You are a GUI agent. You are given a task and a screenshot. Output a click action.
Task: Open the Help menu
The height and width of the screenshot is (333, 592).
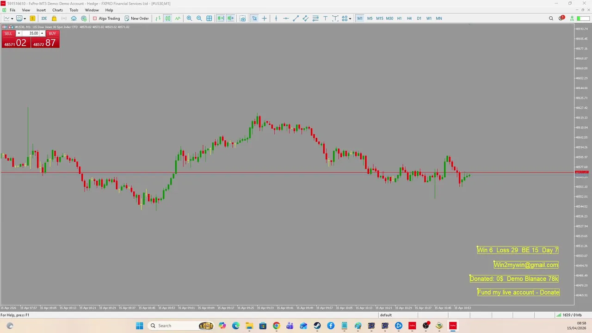click(x=109, y=10)
